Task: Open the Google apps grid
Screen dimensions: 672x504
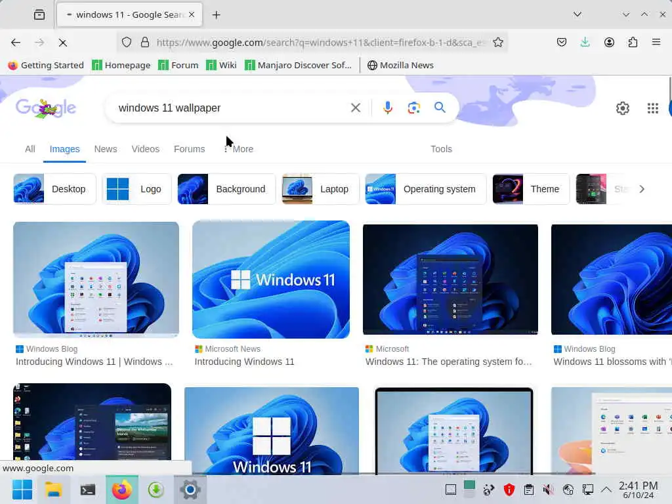Action: pyautogui.click(x=652, y=108)
